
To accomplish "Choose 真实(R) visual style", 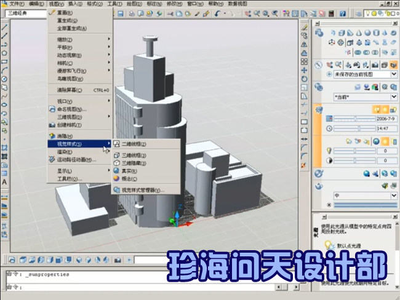I will click(x=146, y=171).
